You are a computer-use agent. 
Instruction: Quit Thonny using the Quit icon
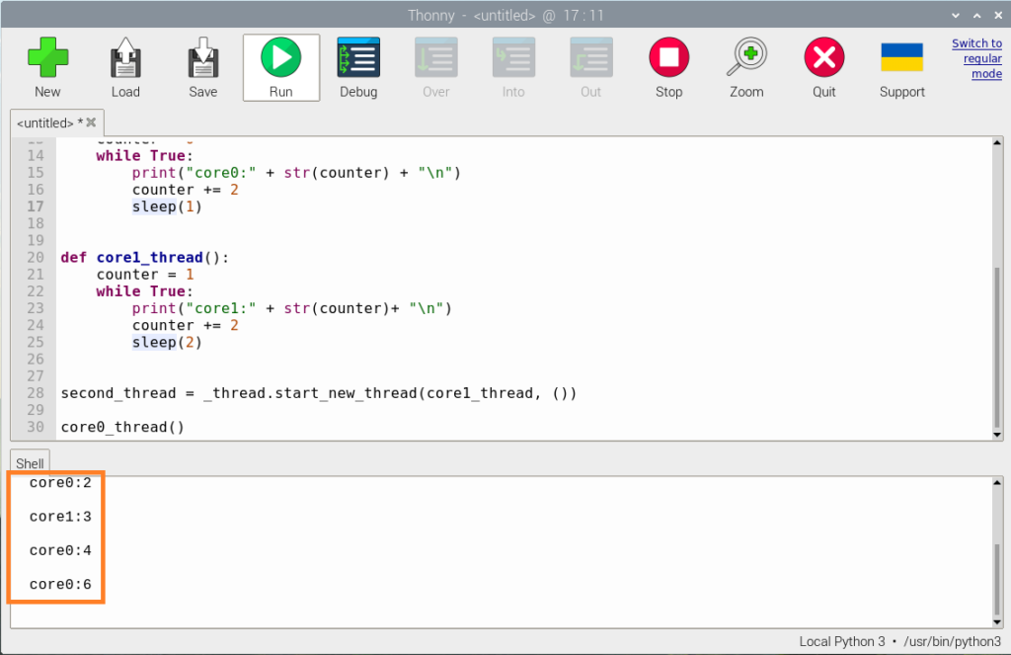823,67
